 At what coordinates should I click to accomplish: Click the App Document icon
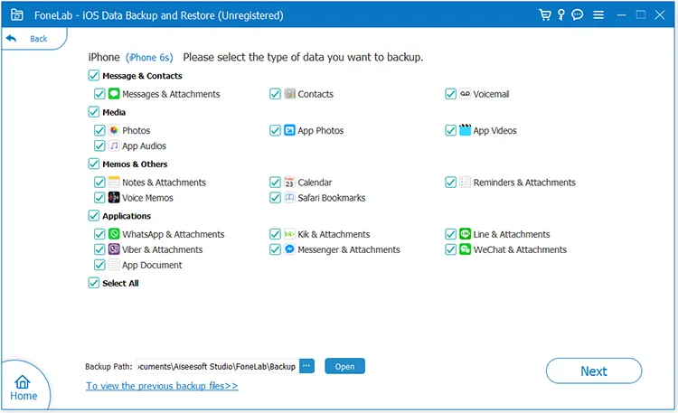(x=114, y=265)
